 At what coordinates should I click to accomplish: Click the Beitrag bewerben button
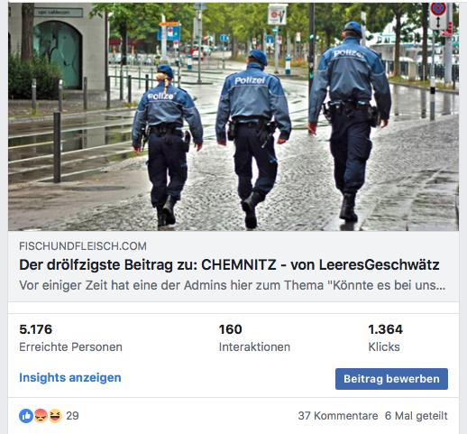pos(391,379)
